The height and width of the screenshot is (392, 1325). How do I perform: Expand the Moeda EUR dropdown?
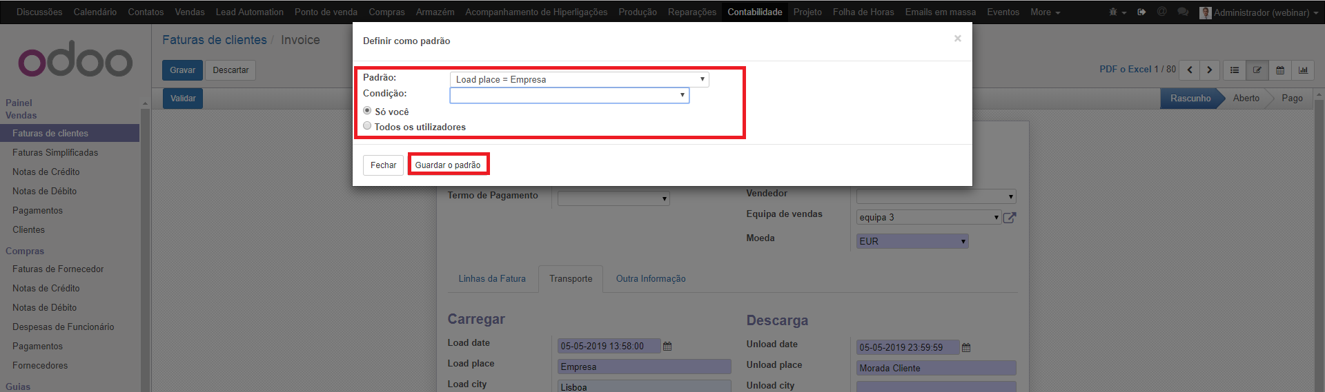(x=912, y=241)
